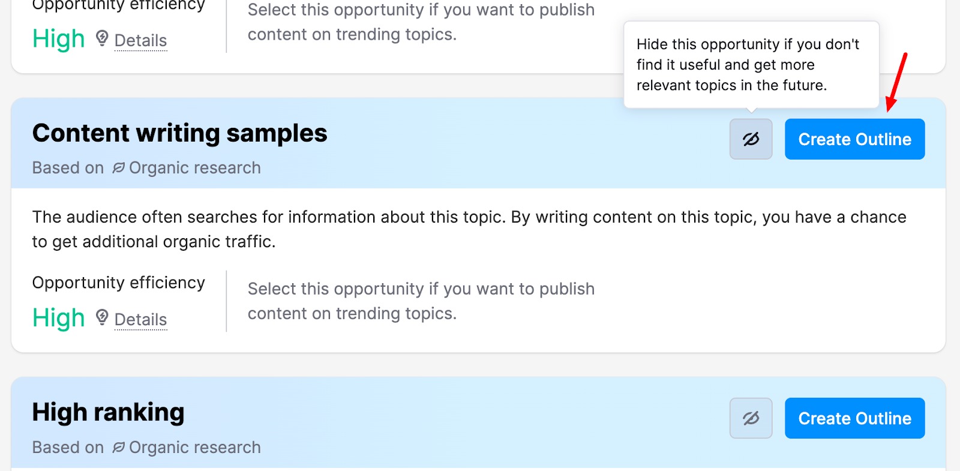Select the Content writing samples heading

coord(179,133)
